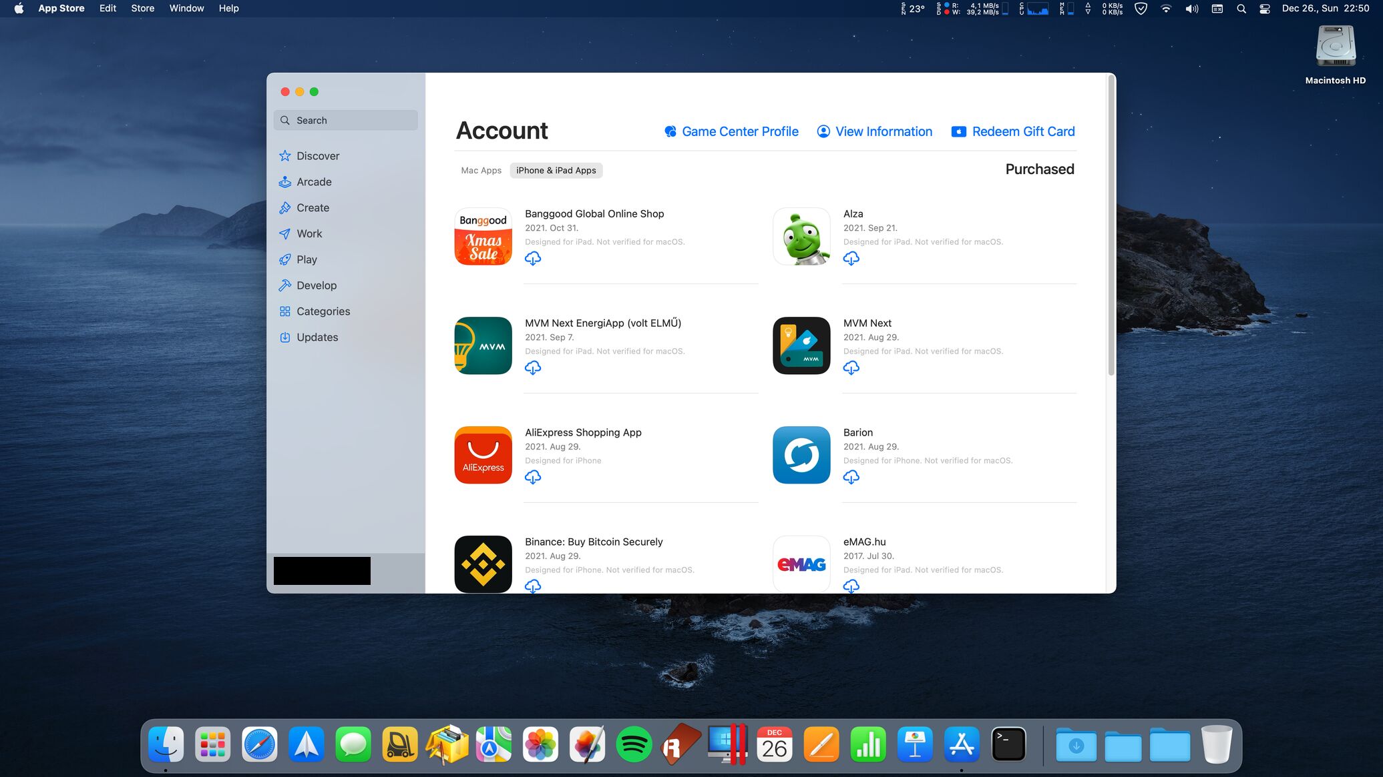Viewport: 1383px width, 777px height.
Task: Switch to the Mac Apps tab
Action: coord(481,171)
